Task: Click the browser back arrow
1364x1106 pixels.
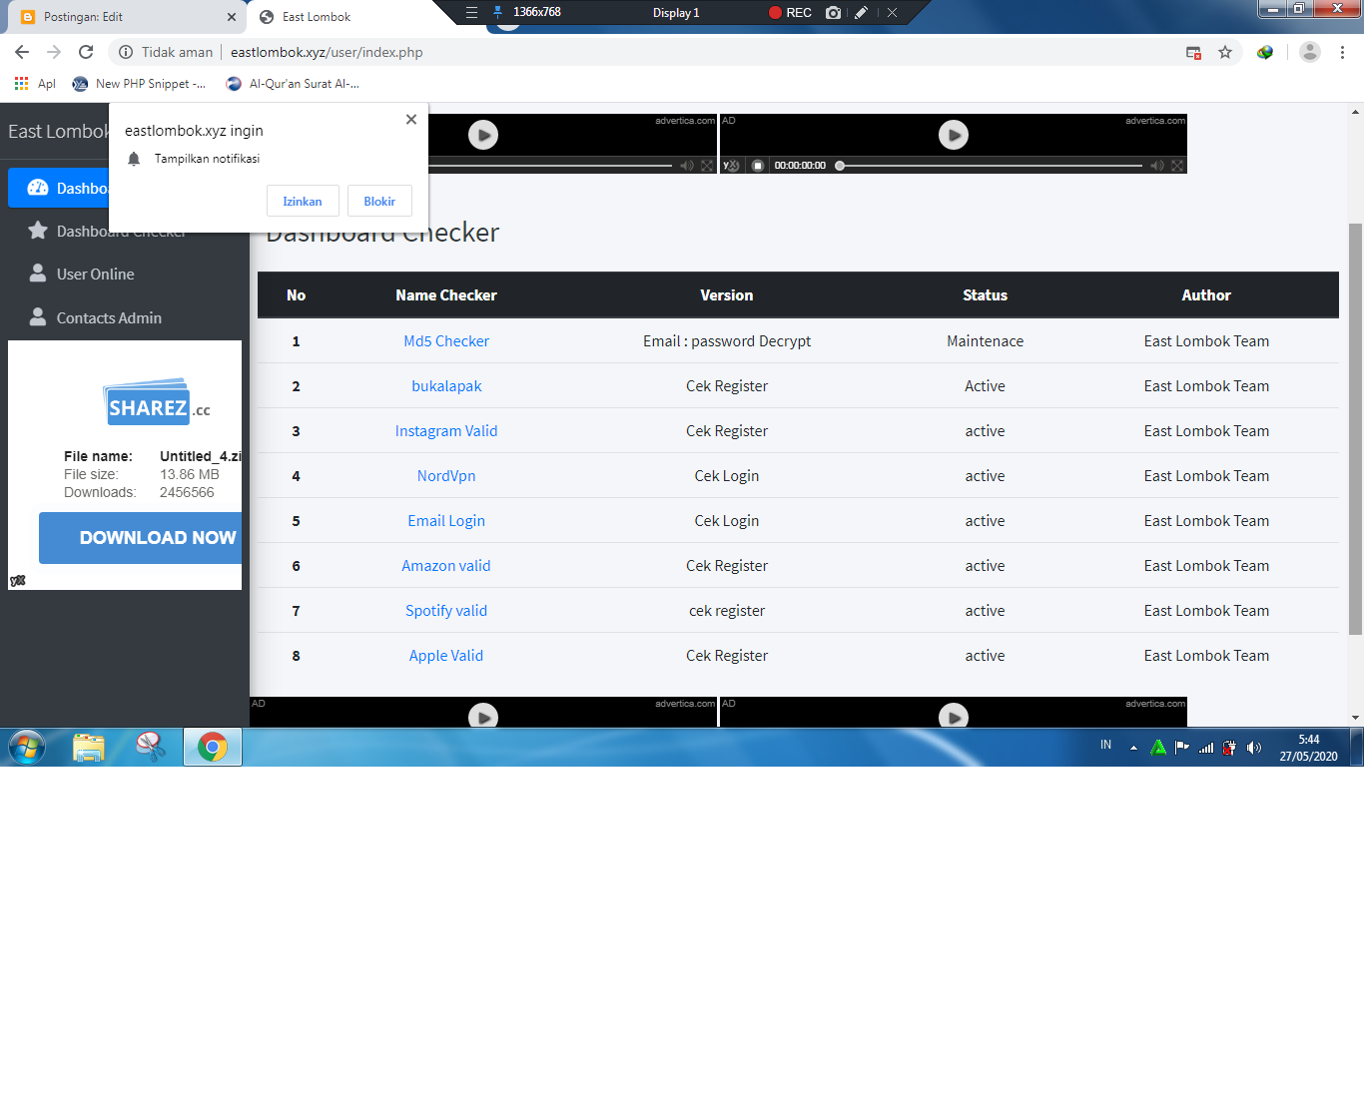Action: (22, 52)
